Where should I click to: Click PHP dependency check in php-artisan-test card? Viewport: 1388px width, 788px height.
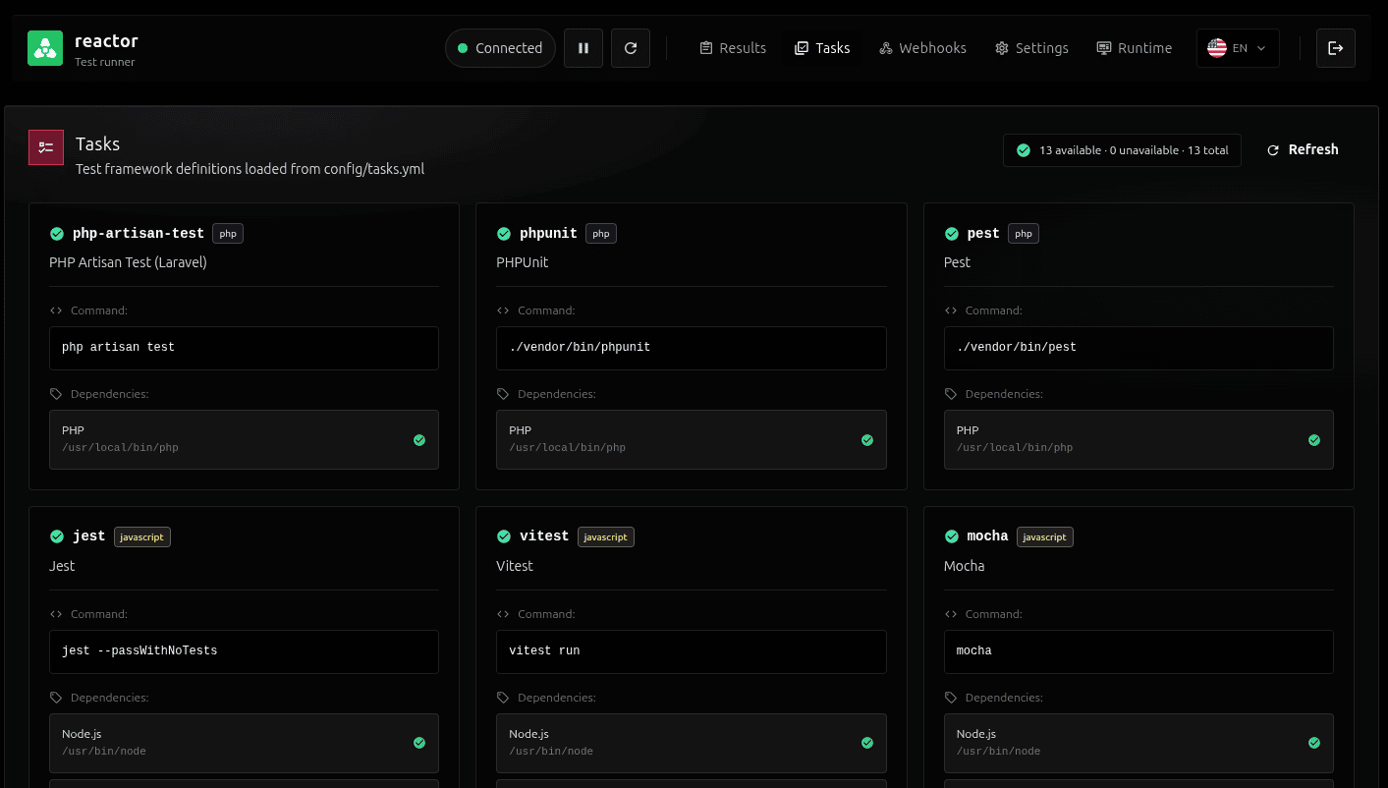[419, 440]
